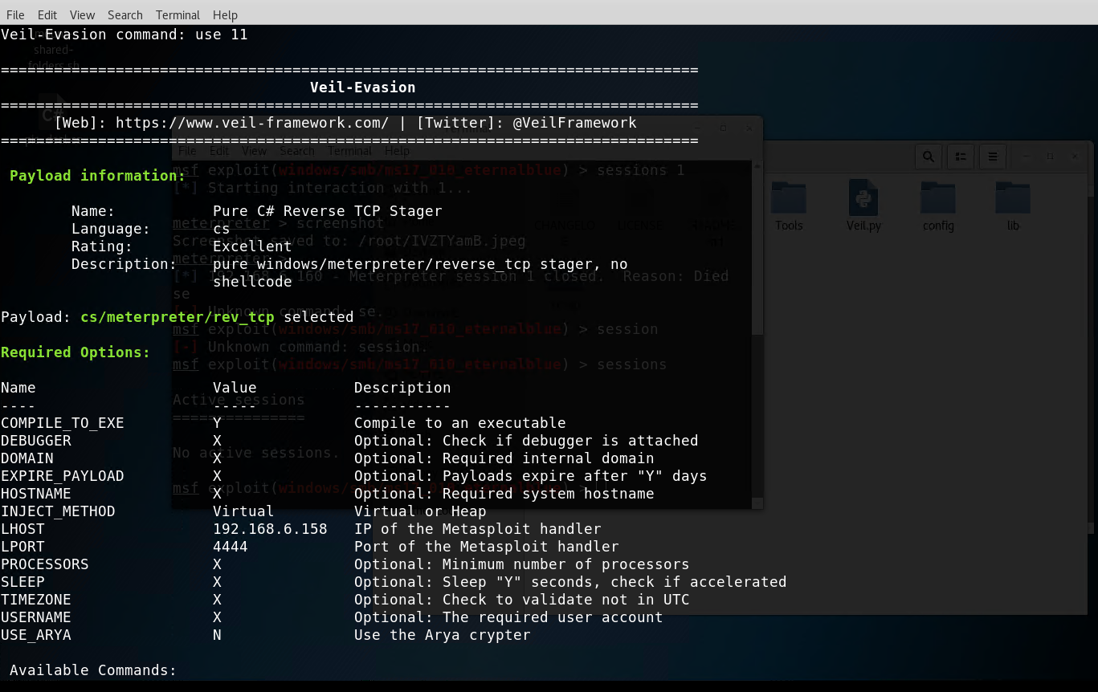Click the 'Required Options:' heading
The image size is (1098, 692).
pos(76,352)
